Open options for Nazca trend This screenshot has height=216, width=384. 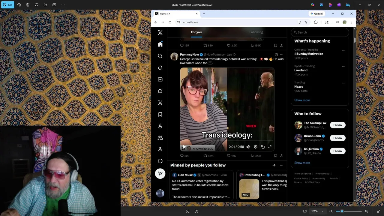(343, 83)
